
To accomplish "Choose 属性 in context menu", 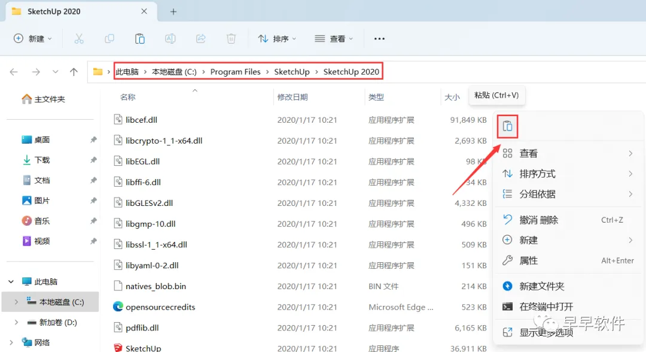I will tap(568, 260).
